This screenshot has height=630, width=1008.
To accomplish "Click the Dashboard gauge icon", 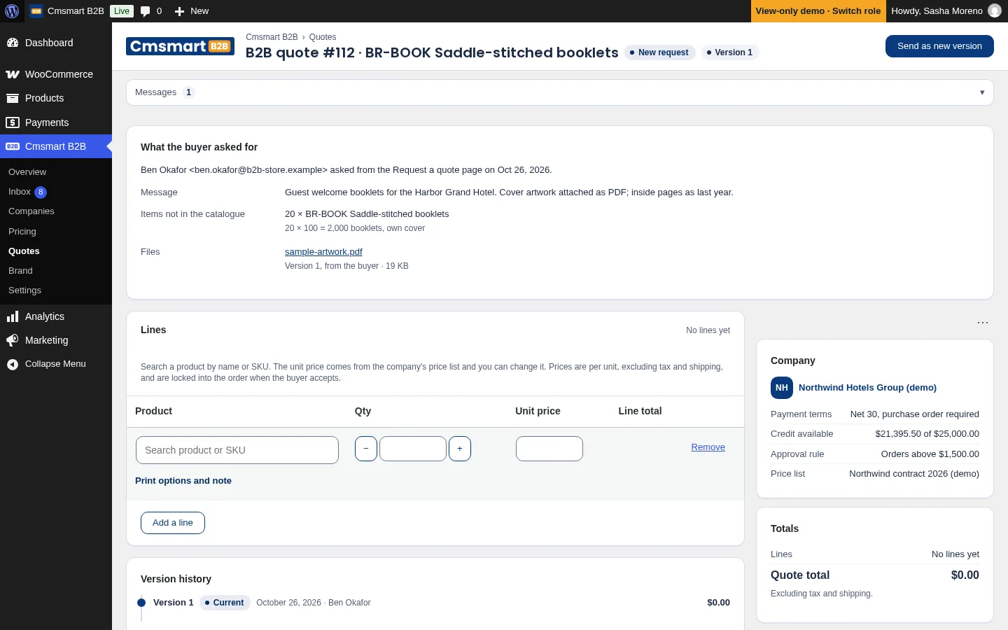I will 13,43.
